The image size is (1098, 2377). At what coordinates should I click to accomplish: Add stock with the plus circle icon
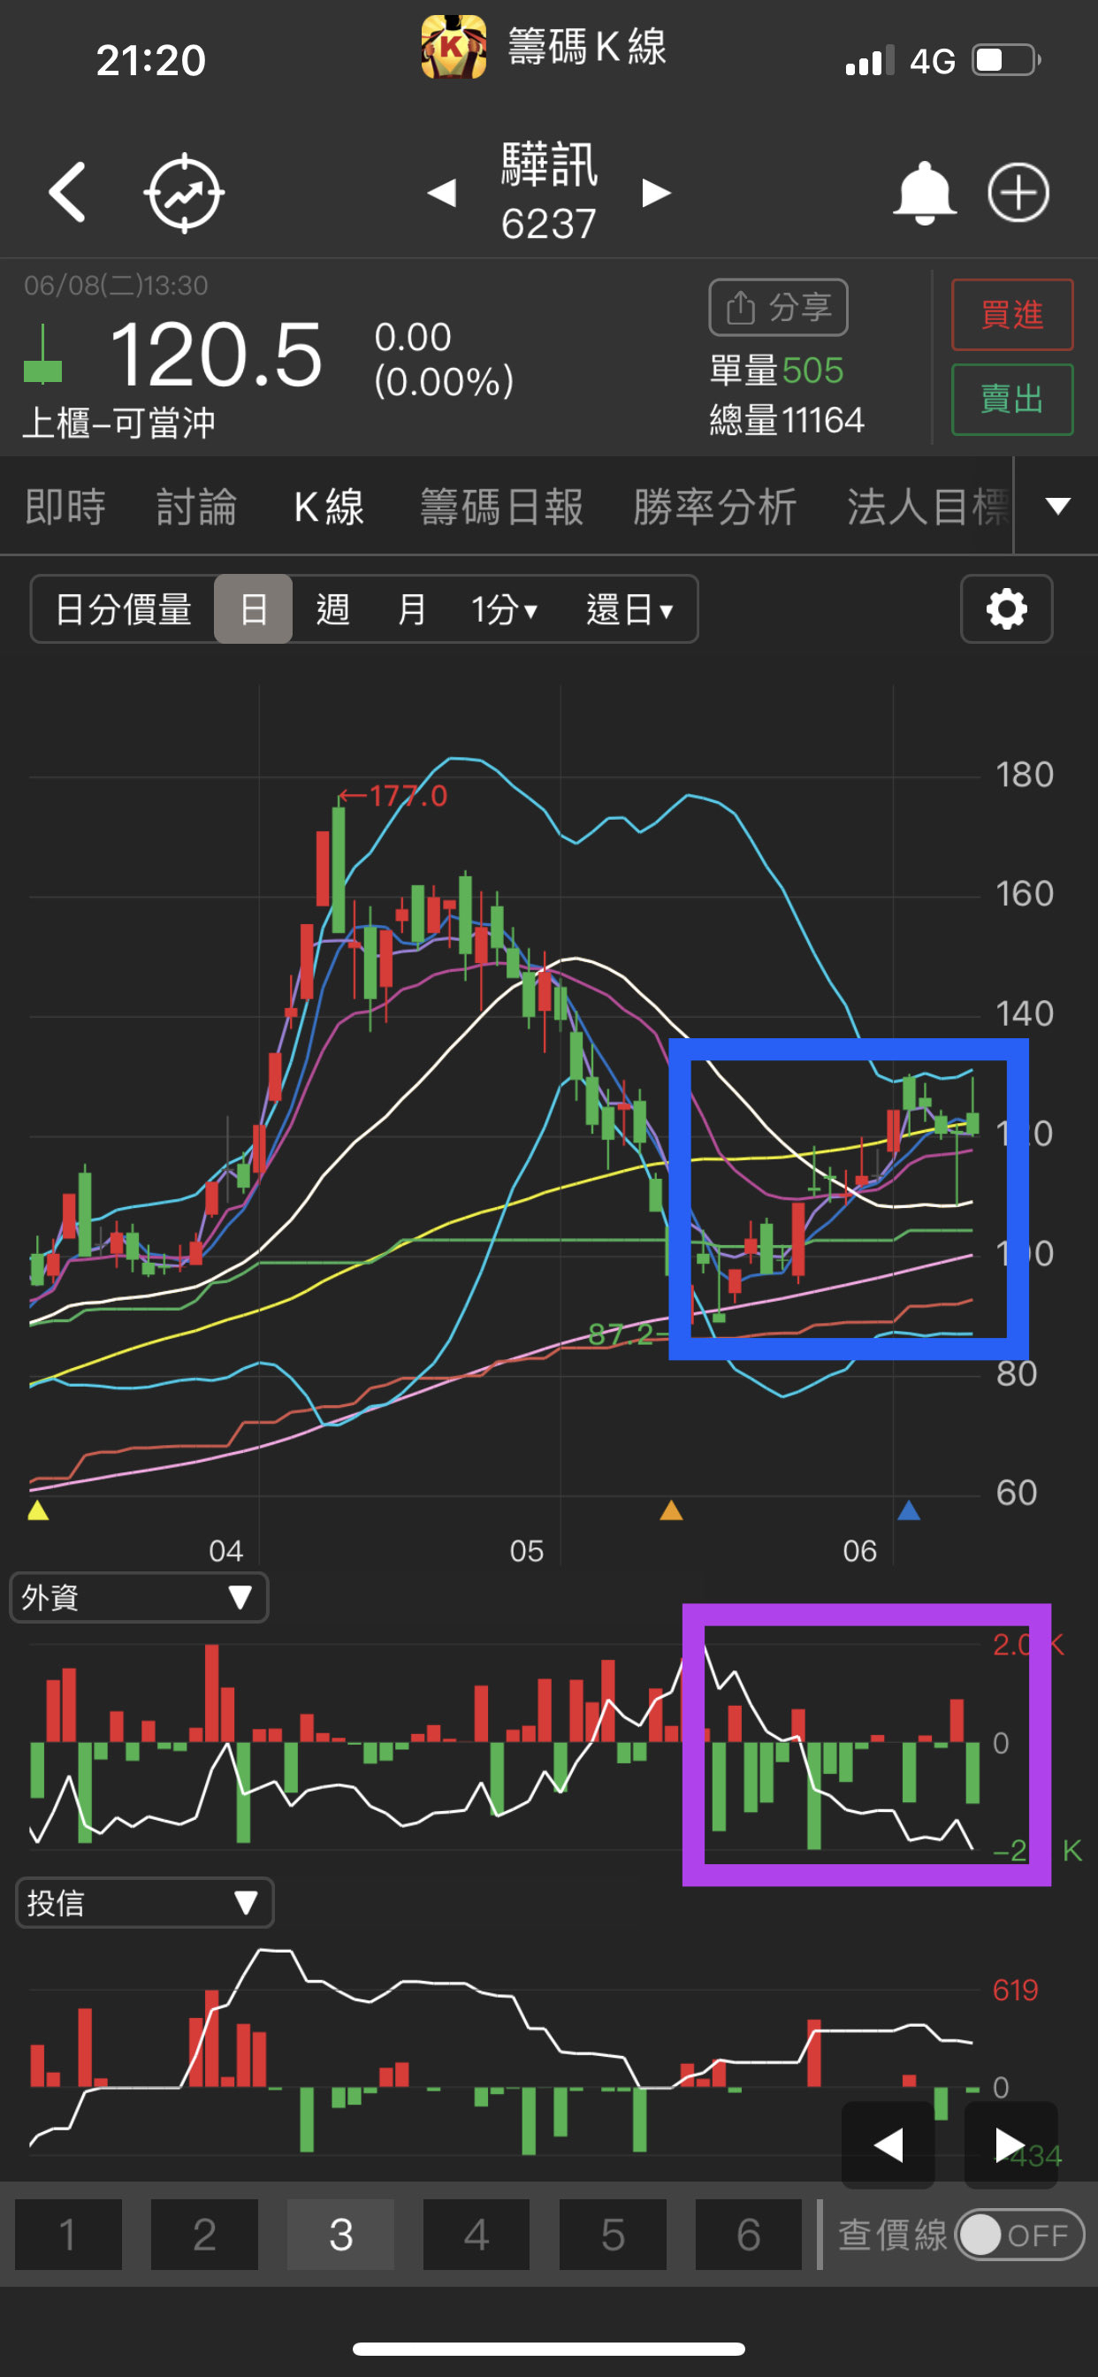click(x=1018, y=192)
